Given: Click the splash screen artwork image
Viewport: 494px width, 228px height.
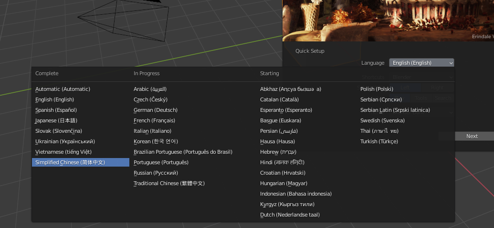Looking at the screenshot, I should (x=388, y=20).
